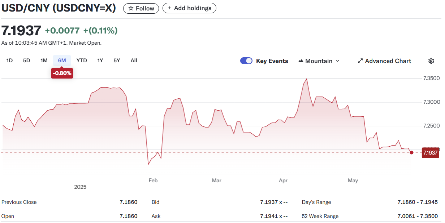Image resolution: width=445 pixels, height=223 pixels.
Task: Click the Advanced Chart expand arrows icon
Action: pyautogui.click(x=360, y=61)
